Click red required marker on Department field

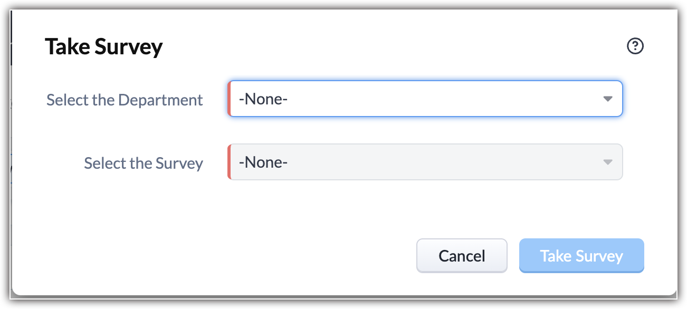230,99
